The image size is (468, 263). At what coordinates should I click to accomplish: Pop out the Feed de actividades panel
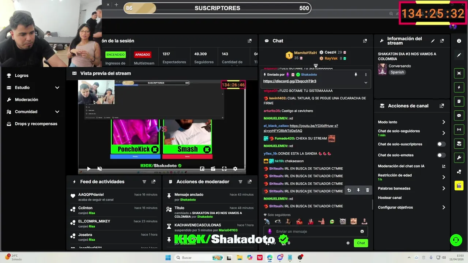pyautogui.click(x=153, y=182)
